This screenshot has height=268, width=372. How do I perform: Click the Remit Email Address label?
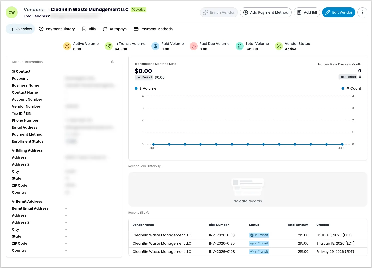30,208
